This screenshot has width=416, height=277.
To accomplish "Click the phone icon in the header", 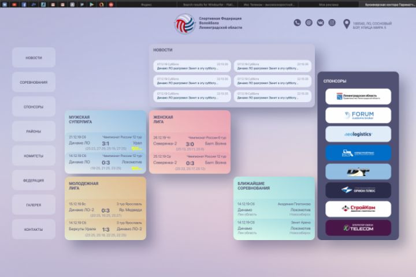I will coord(297,23).
